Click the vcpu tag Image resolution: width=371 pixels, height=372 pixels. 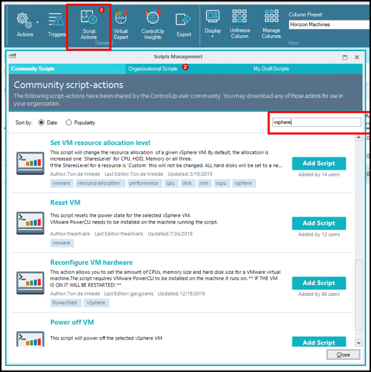222,183
